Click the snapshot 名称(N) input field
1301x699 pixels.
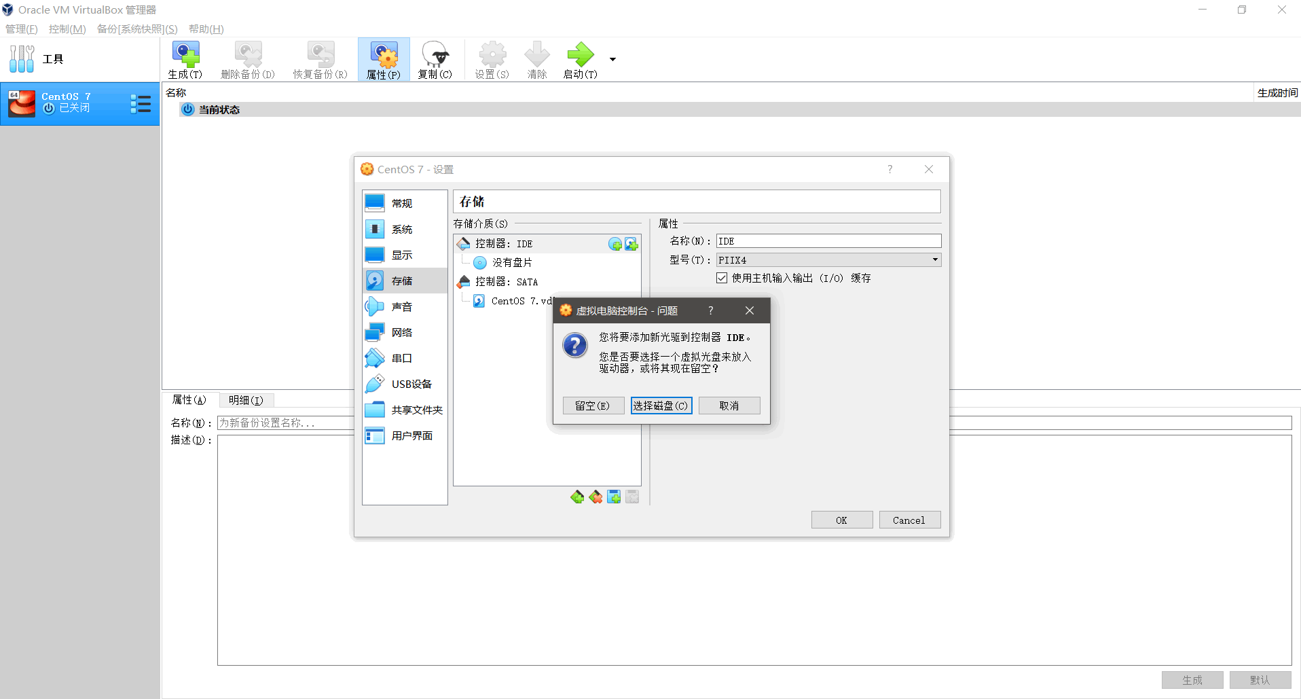754,423
